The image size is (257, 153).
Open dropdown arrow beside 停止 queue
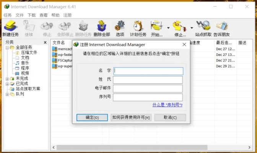point(192,28)
